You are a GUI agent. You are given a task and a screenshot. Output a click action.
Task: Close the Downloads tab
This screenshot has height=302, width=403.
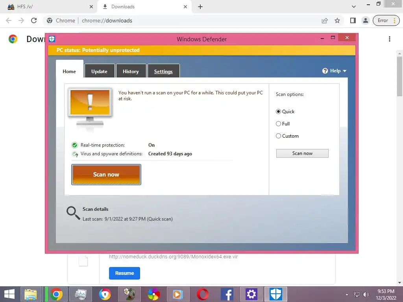pyautogui.click(x=185, y=7)
